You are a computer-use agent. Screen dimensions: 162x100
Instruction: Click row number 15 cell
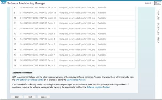tap(16, 44)
